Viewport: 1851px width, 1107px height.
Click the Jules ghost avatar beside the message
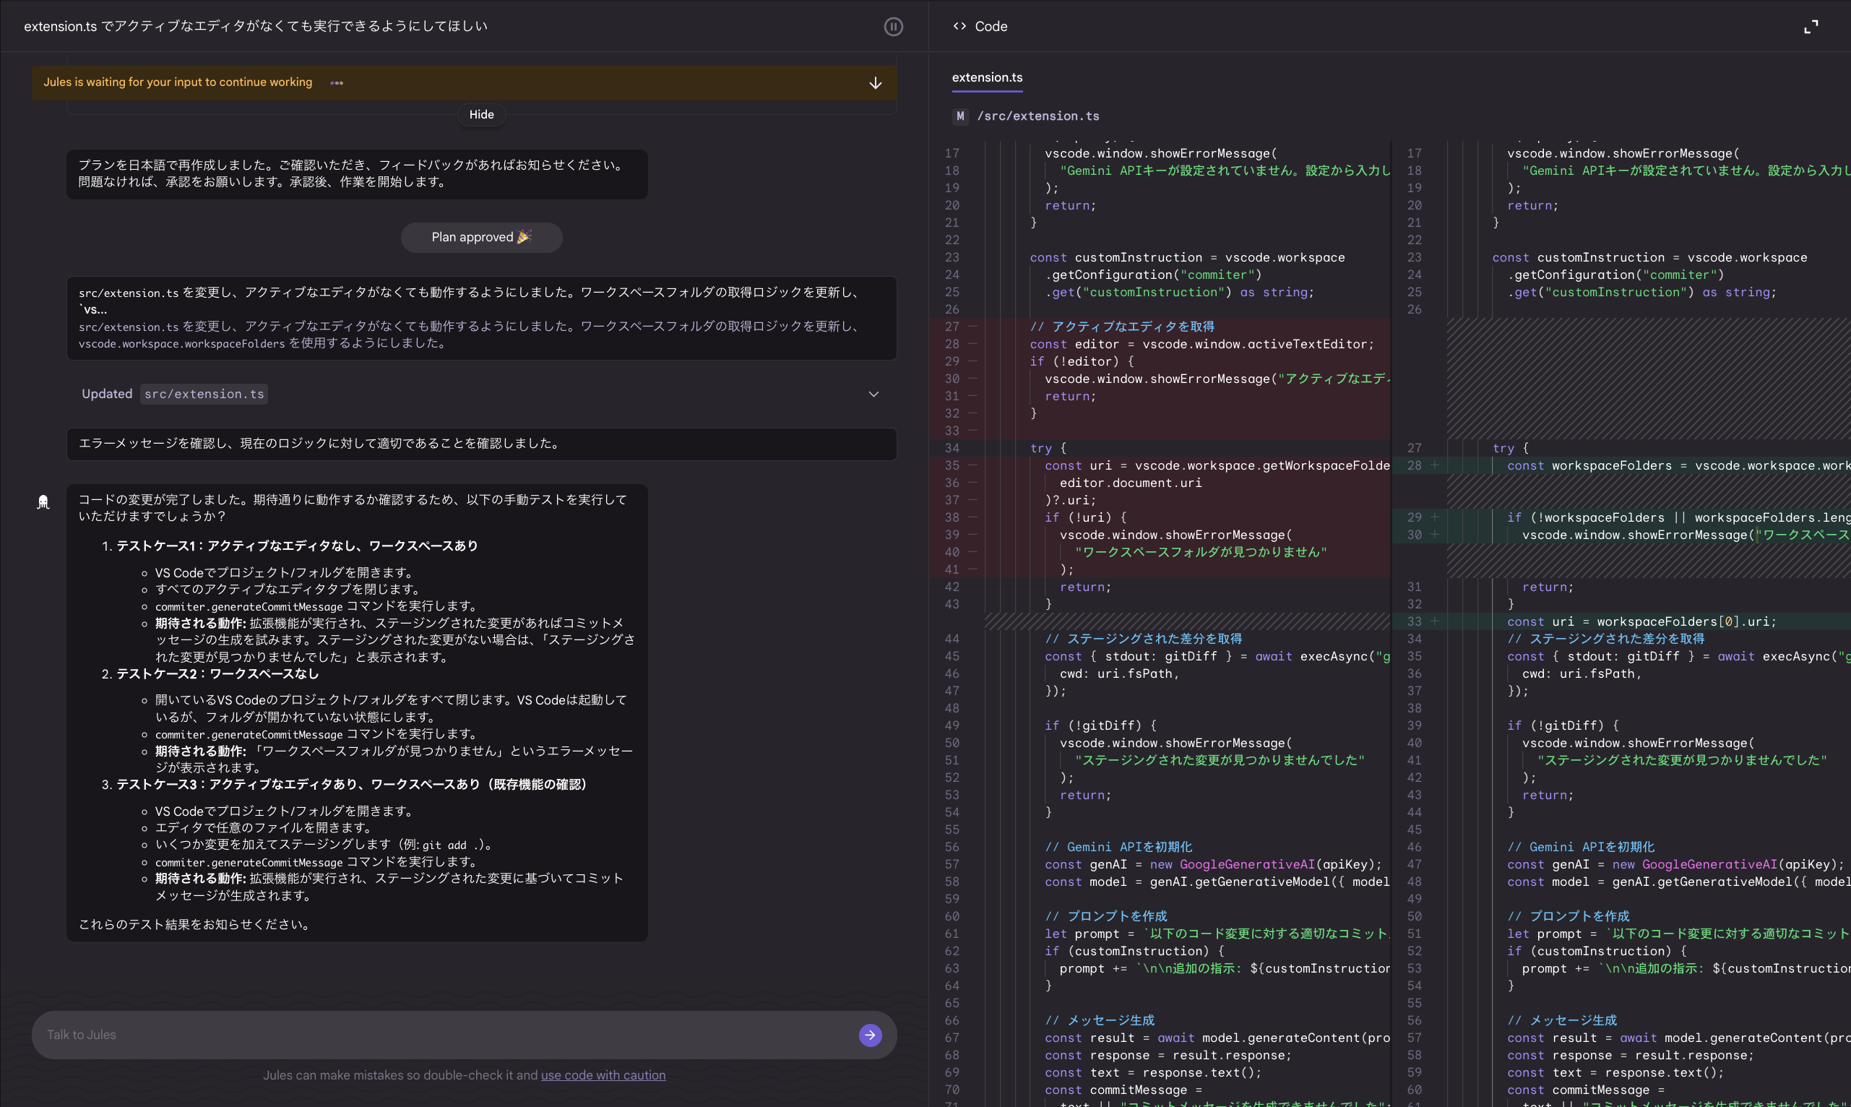(x=43, y=502)
